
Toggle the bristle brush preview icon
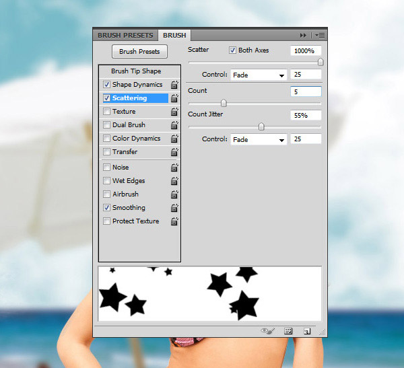(268, 331)
